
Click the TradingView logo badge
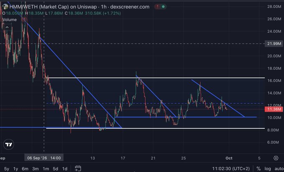(x=8, y=145)
